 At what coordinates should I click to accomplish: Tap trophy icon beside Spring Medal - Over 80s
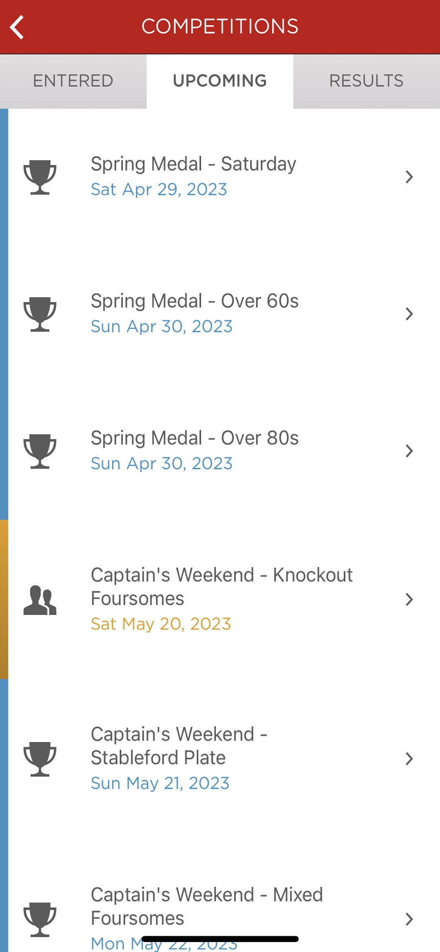click(x=40, y=451)
